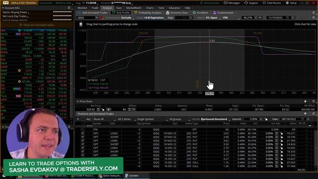Screen dimensions: 318x179
Task: Toggle the Interest rate lock icon
Action: 266,119
